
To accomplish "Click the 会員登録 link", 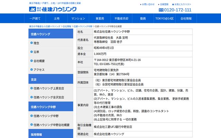I will click(x=164, y=4).
